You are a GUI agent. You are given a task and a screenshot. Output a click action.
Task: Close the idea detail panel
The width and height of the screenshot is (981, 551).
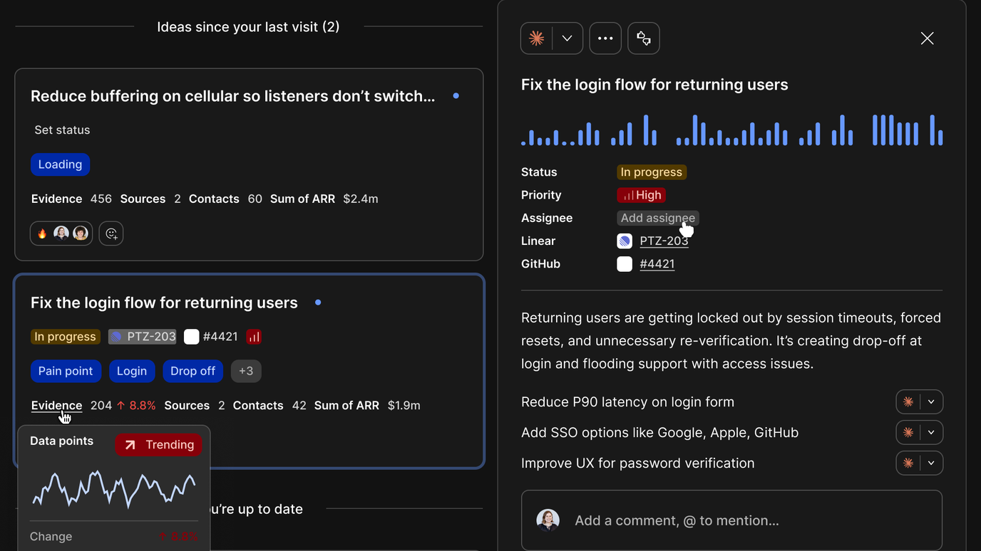(927, 38)
